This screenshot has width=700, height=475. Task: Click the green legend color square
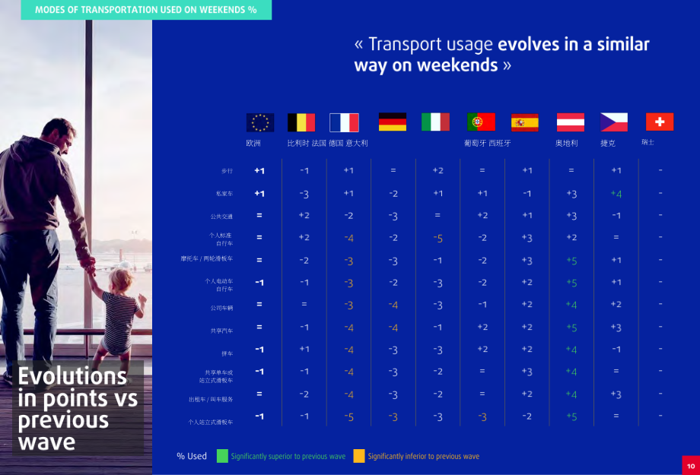click(x=222, y=456)
